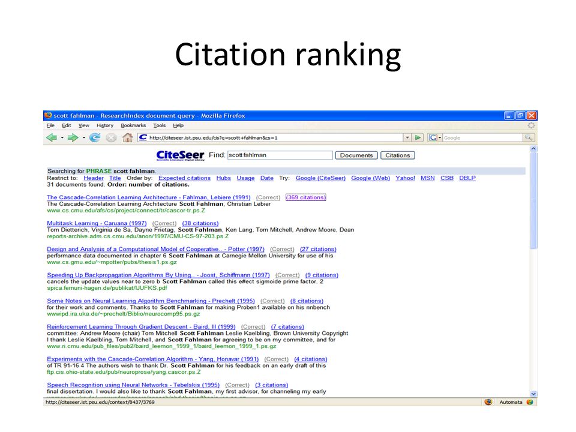
Task: Click the Forward arrow navigation icon
Action: click(x=73, y=138)
